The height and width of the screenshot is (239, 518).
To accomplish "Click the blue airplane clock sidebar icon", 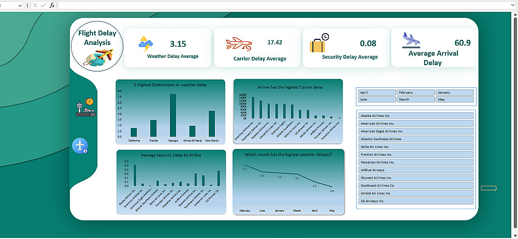I will (x=80, y=146).
